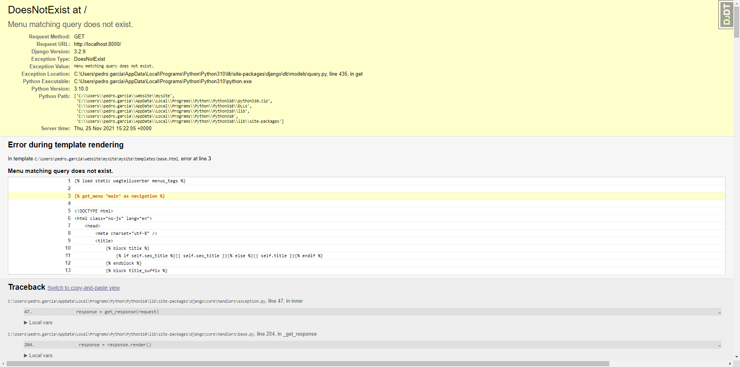Expand Local vars under the base.py frame
Image resolution: width=740 pixels, height=367 pixels.
[38, 355]
